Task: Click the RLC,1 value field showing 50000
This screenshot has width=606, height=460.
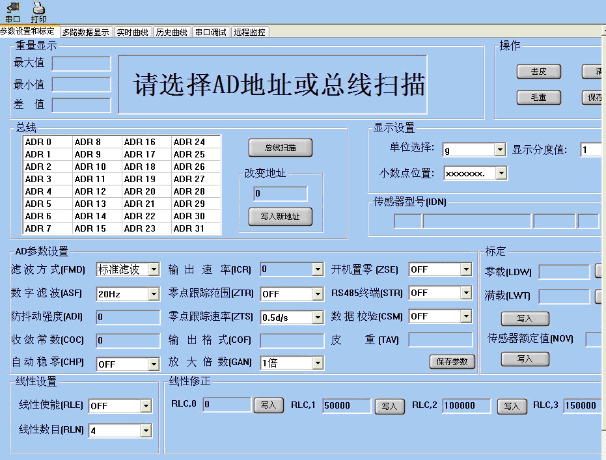Action: tap(346, 405)
